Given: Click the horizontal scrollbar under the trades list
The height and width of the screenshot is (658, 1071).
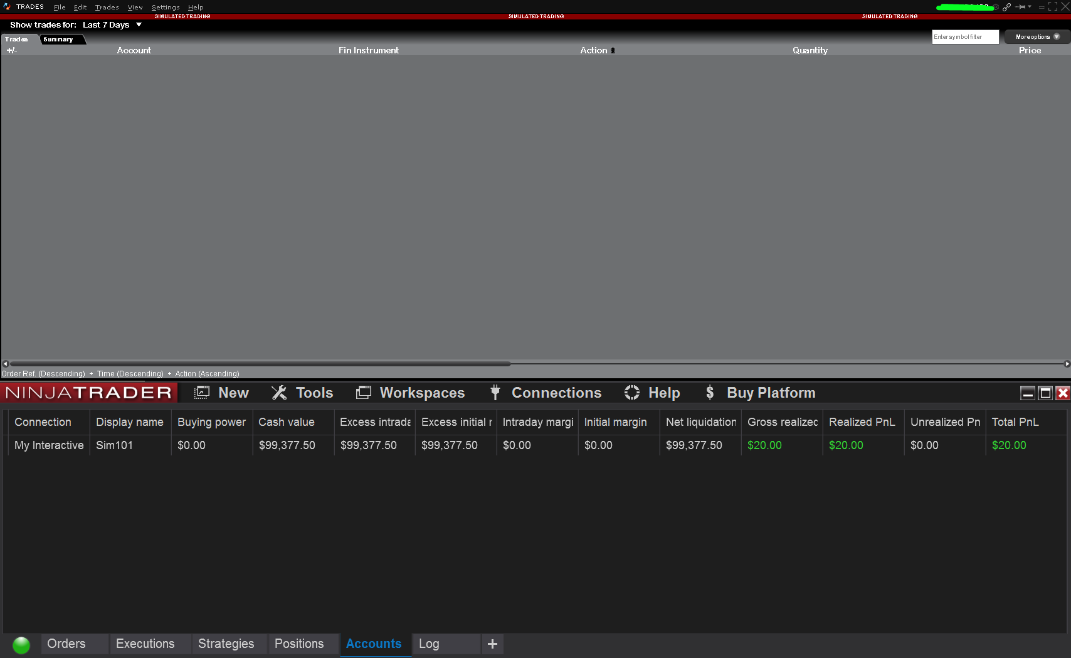Looking at the screenshot, I should pyautogui.click(x=257, y=364).
